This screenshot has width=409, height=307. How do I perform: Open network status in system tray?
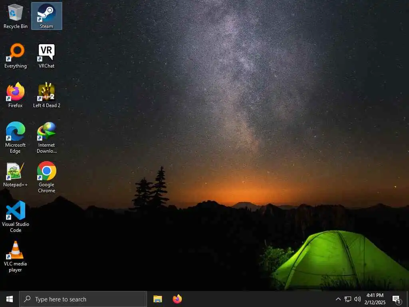pos(348,299)
